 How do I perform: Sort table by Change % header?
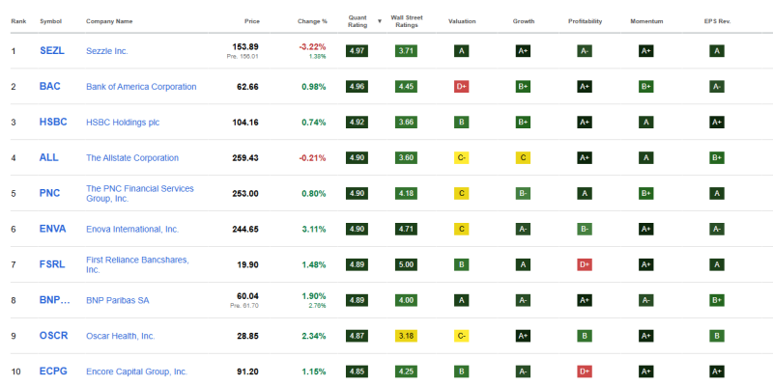click(312, 21)
